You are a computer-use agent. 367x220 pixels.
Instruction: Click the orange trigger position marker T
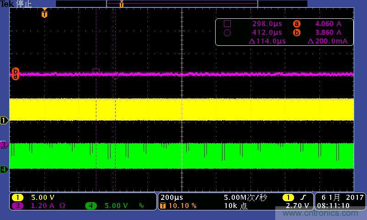click(x=44, y=14)
